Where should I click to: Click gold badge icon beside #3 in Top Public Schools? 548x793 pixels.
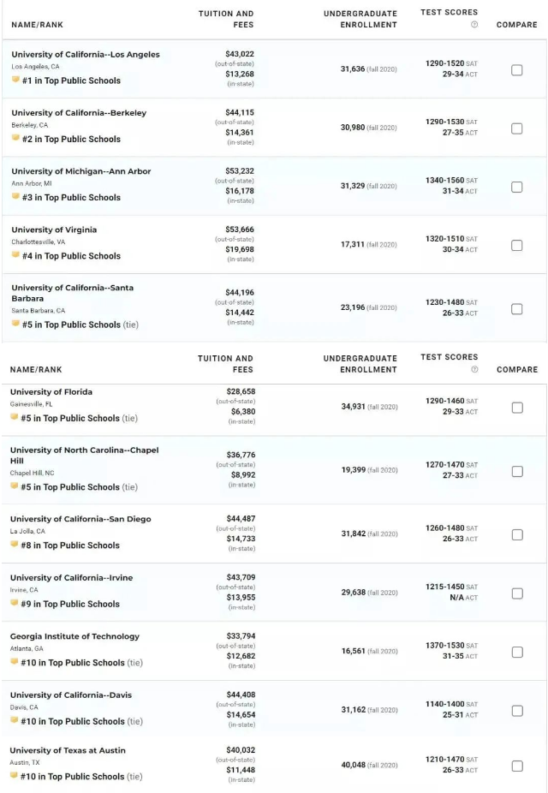15,197
